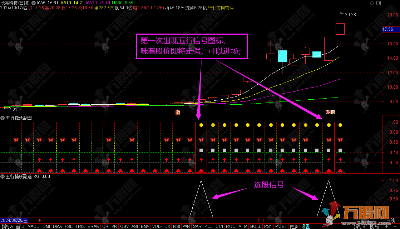Expand the 长亮科技 main chart dropdown arrow
The height and width of the screenshot is (229, 400).
point(33,3)
